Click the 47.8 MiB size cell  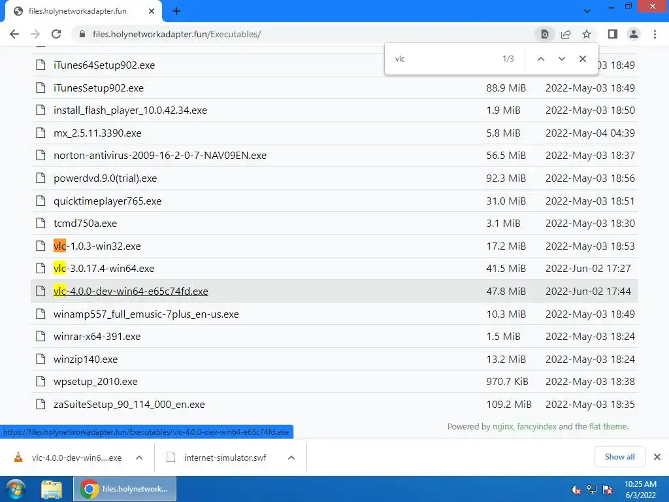[x=506, y=291]
